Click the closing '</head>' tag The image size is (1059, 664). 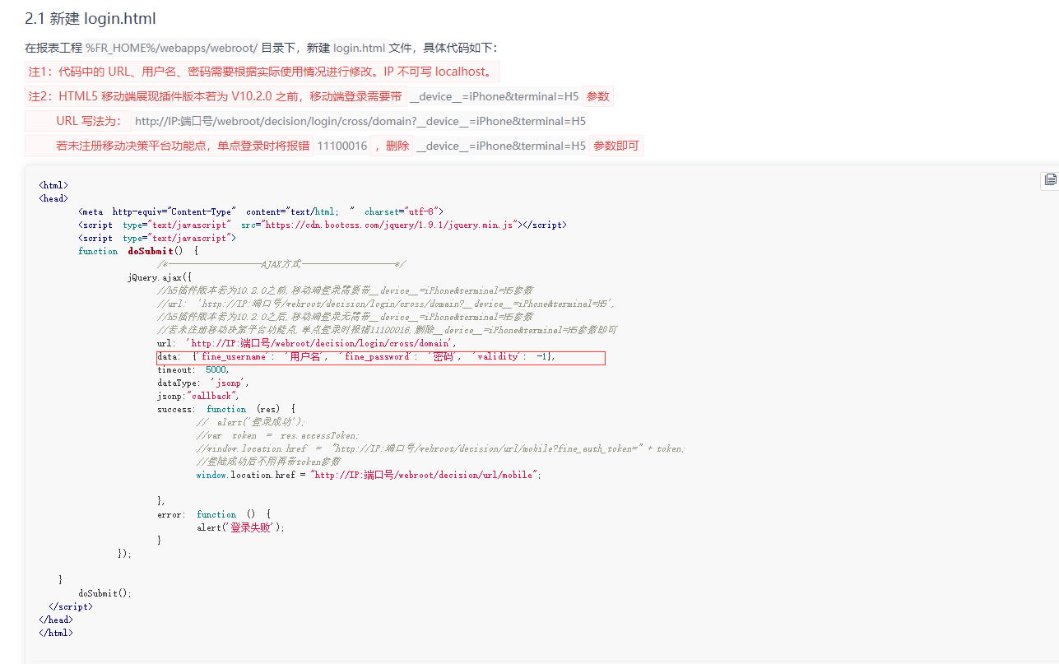coord(56,620)
